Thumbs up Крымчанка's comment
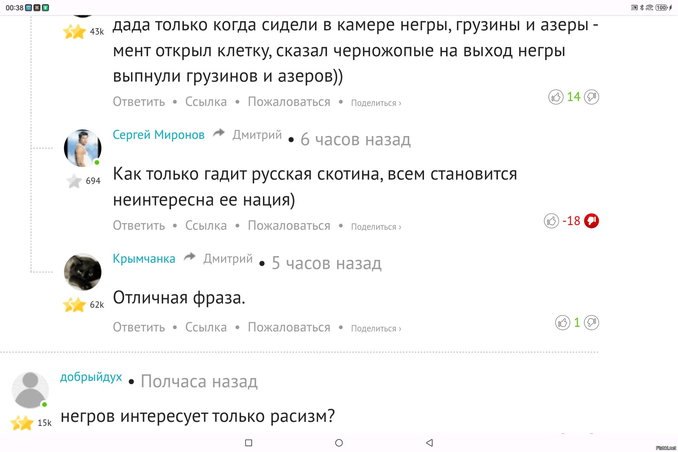 coord(562,323)
